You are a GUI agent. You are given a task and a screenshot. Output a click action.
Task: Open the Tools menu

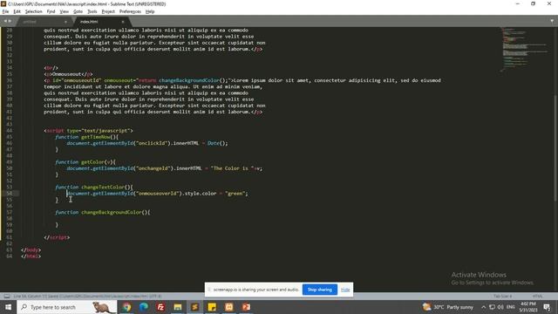92,11
